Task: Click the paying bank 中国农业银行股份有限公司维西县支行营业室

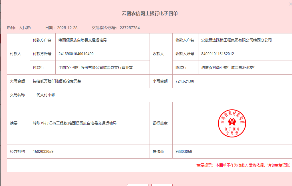Action: point(96,67)
